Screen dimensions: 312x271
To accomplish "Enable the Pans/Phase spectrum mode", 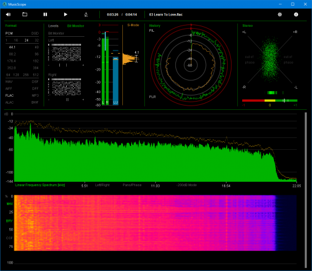I will [x=132, y=185].
